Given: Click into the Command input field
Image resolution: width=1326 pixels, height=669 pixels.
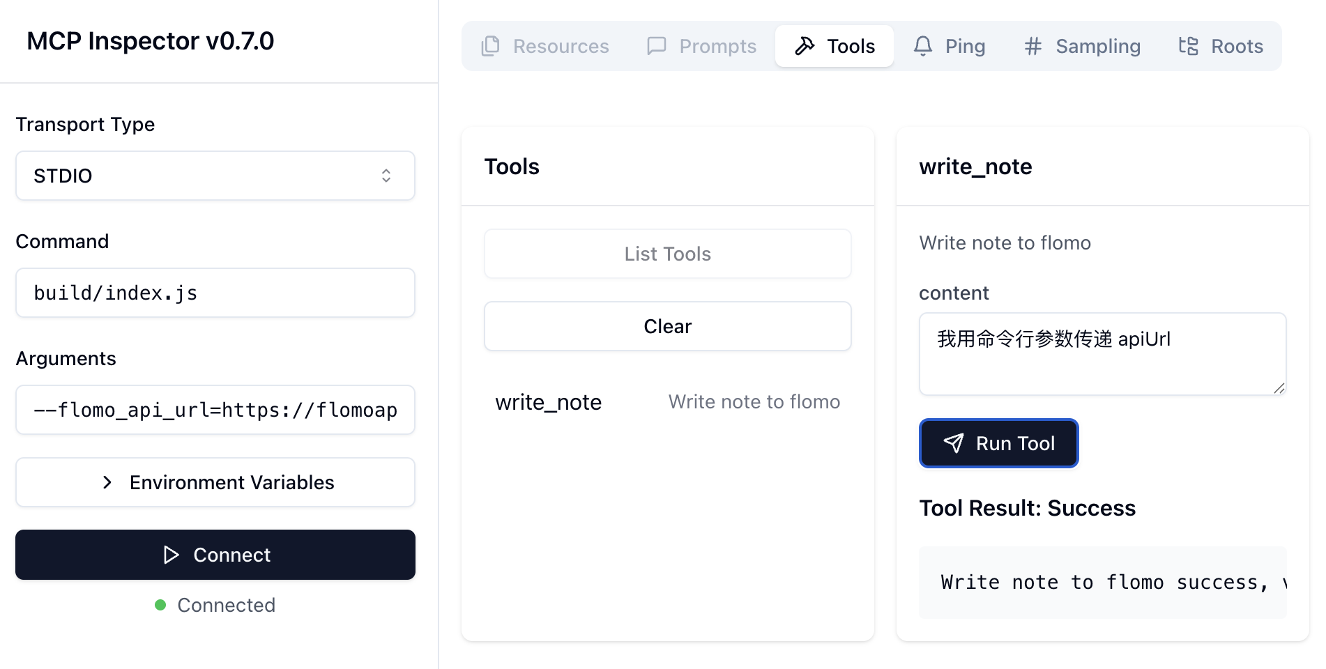Looking at the screenshot, I should 215,293.
